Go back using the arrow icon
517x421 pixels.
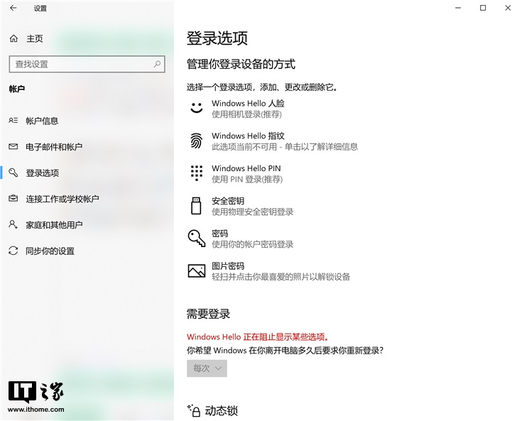tap(13, 8)
